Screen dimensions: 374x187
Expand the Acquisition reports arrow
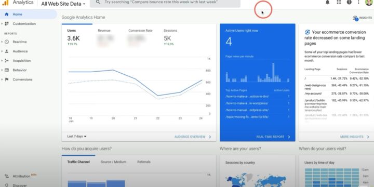(x=2, y=61)
